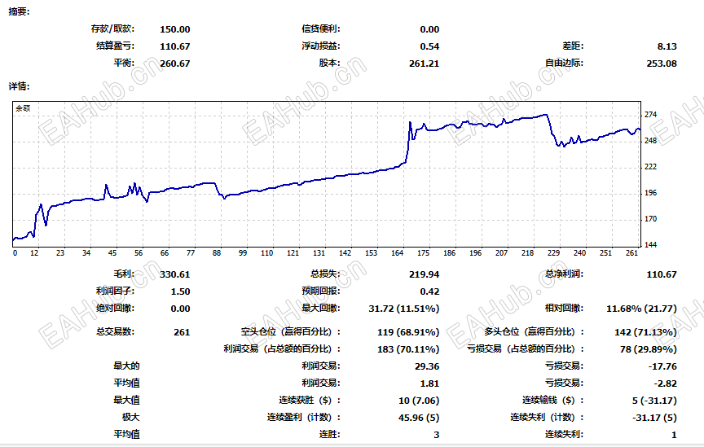Screen dimensions: 704x447
Task: Click the relative drawdown value 11.68% (21.77)
Action: click(641, 309)
